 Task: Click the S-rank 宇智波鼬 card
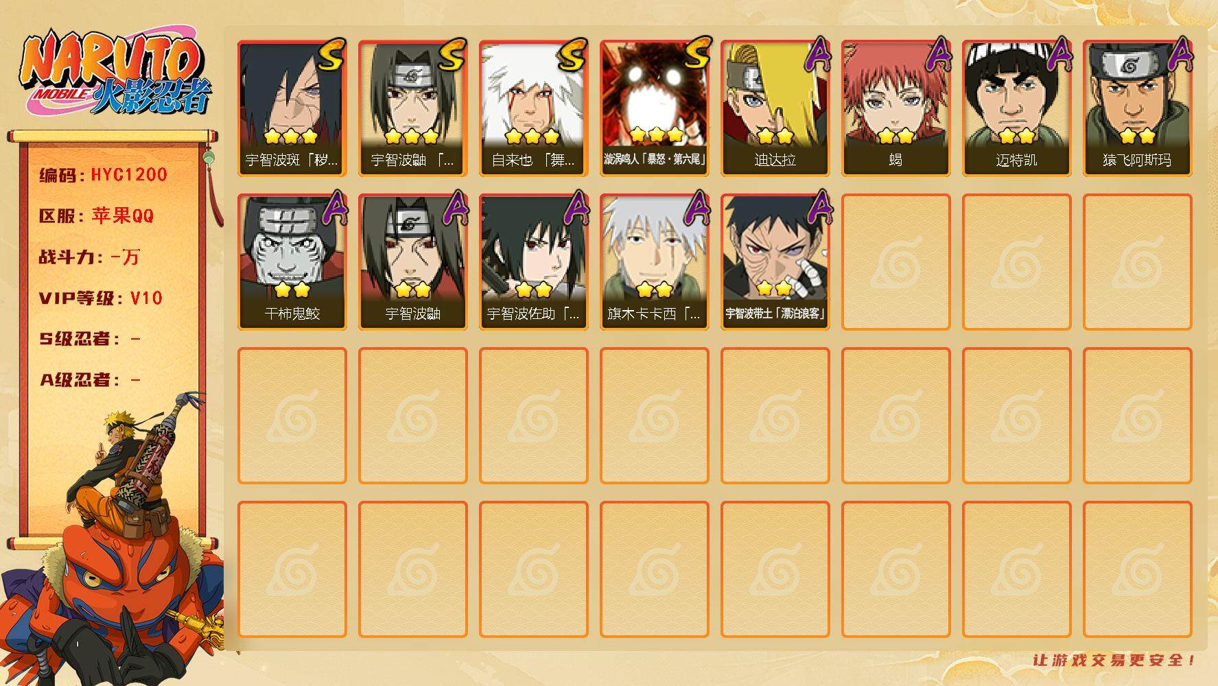coord(412,108)
